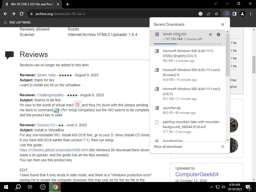Open the network tray icon
This screenshot has width=256, height=192.
click(218, 187)
